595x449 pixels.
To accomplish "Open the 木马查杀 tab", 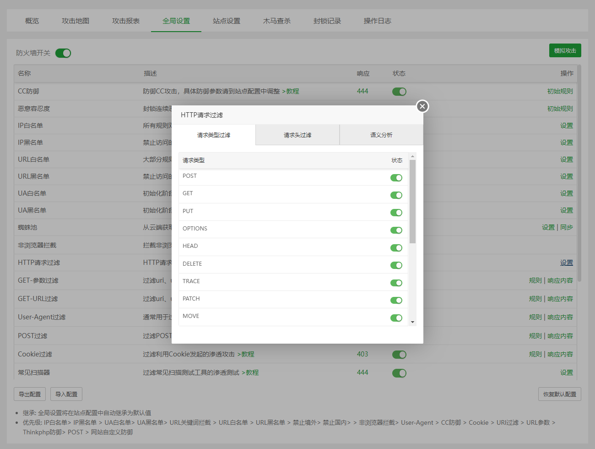I will tap(277, 21).
